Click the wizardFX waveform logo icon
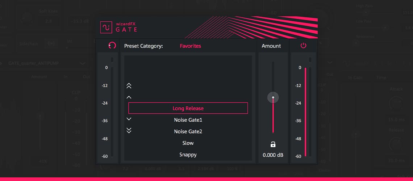This screenshot has height=181, width=413. (x=106, y=27)
